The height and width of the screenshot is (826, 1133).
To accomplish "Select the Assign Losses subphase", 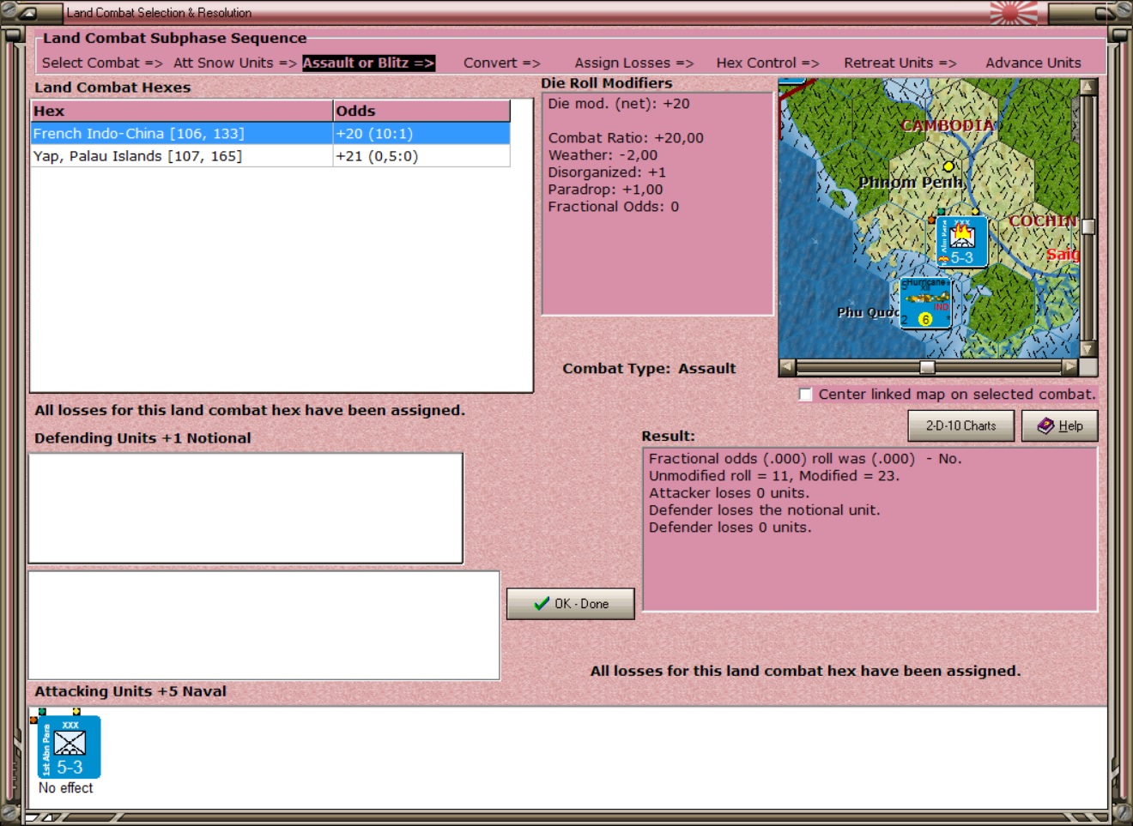I will (634, 63).
